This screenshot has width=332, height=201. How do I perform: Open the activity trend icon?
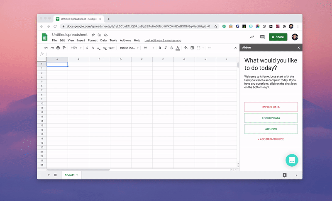(251, 37)
